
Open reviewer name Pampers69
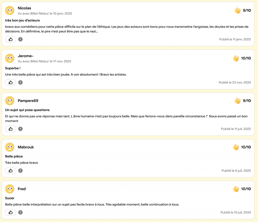[x=28, y=101]
